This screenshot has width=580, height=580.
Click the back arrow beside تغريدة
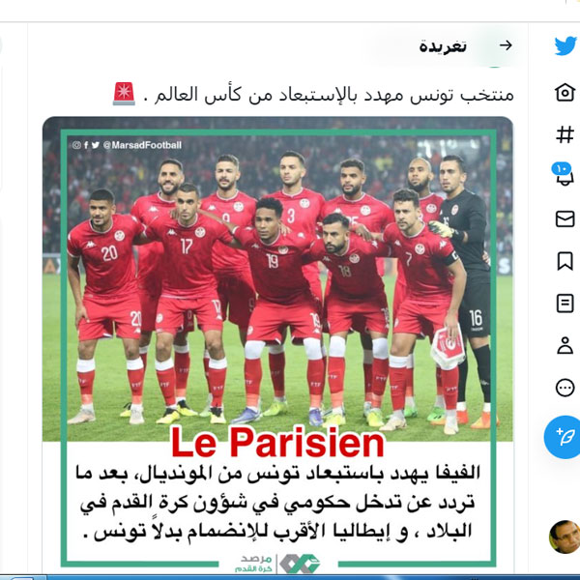pyautogui.click(x=506, y=45)
